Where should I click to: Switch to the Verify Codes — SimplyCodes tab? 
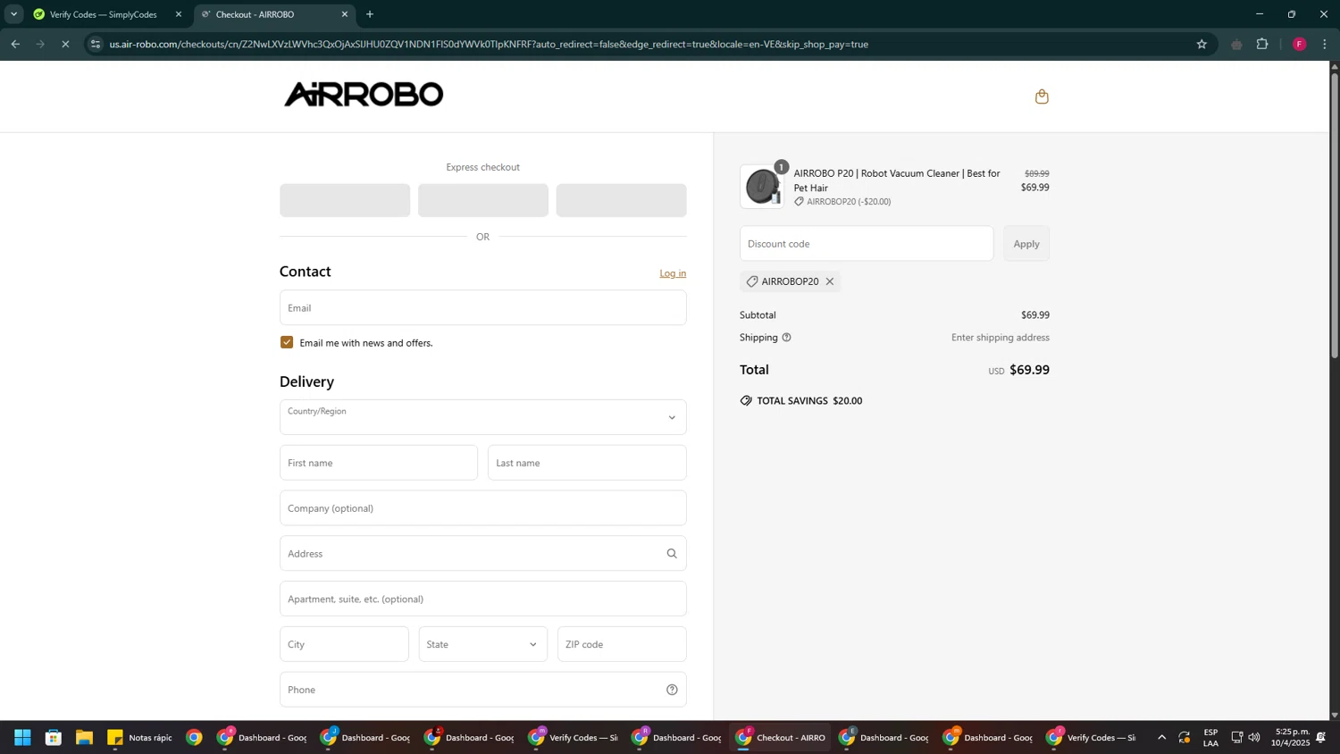click(x=105, y=14)
